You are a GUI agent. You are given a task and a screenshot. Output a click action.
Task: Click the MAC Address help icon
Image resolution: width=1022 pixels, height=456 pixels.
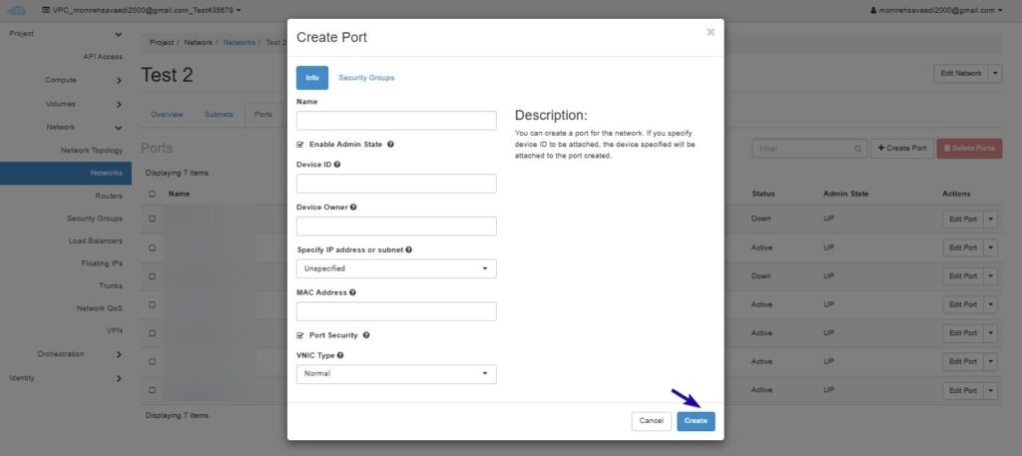click(352, 292)
